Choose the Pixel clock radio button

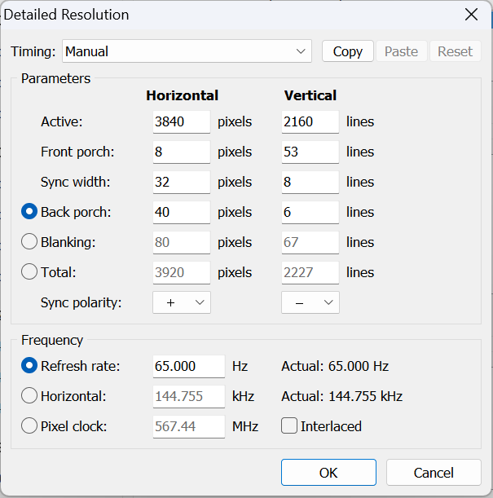[x=29, y=425]
